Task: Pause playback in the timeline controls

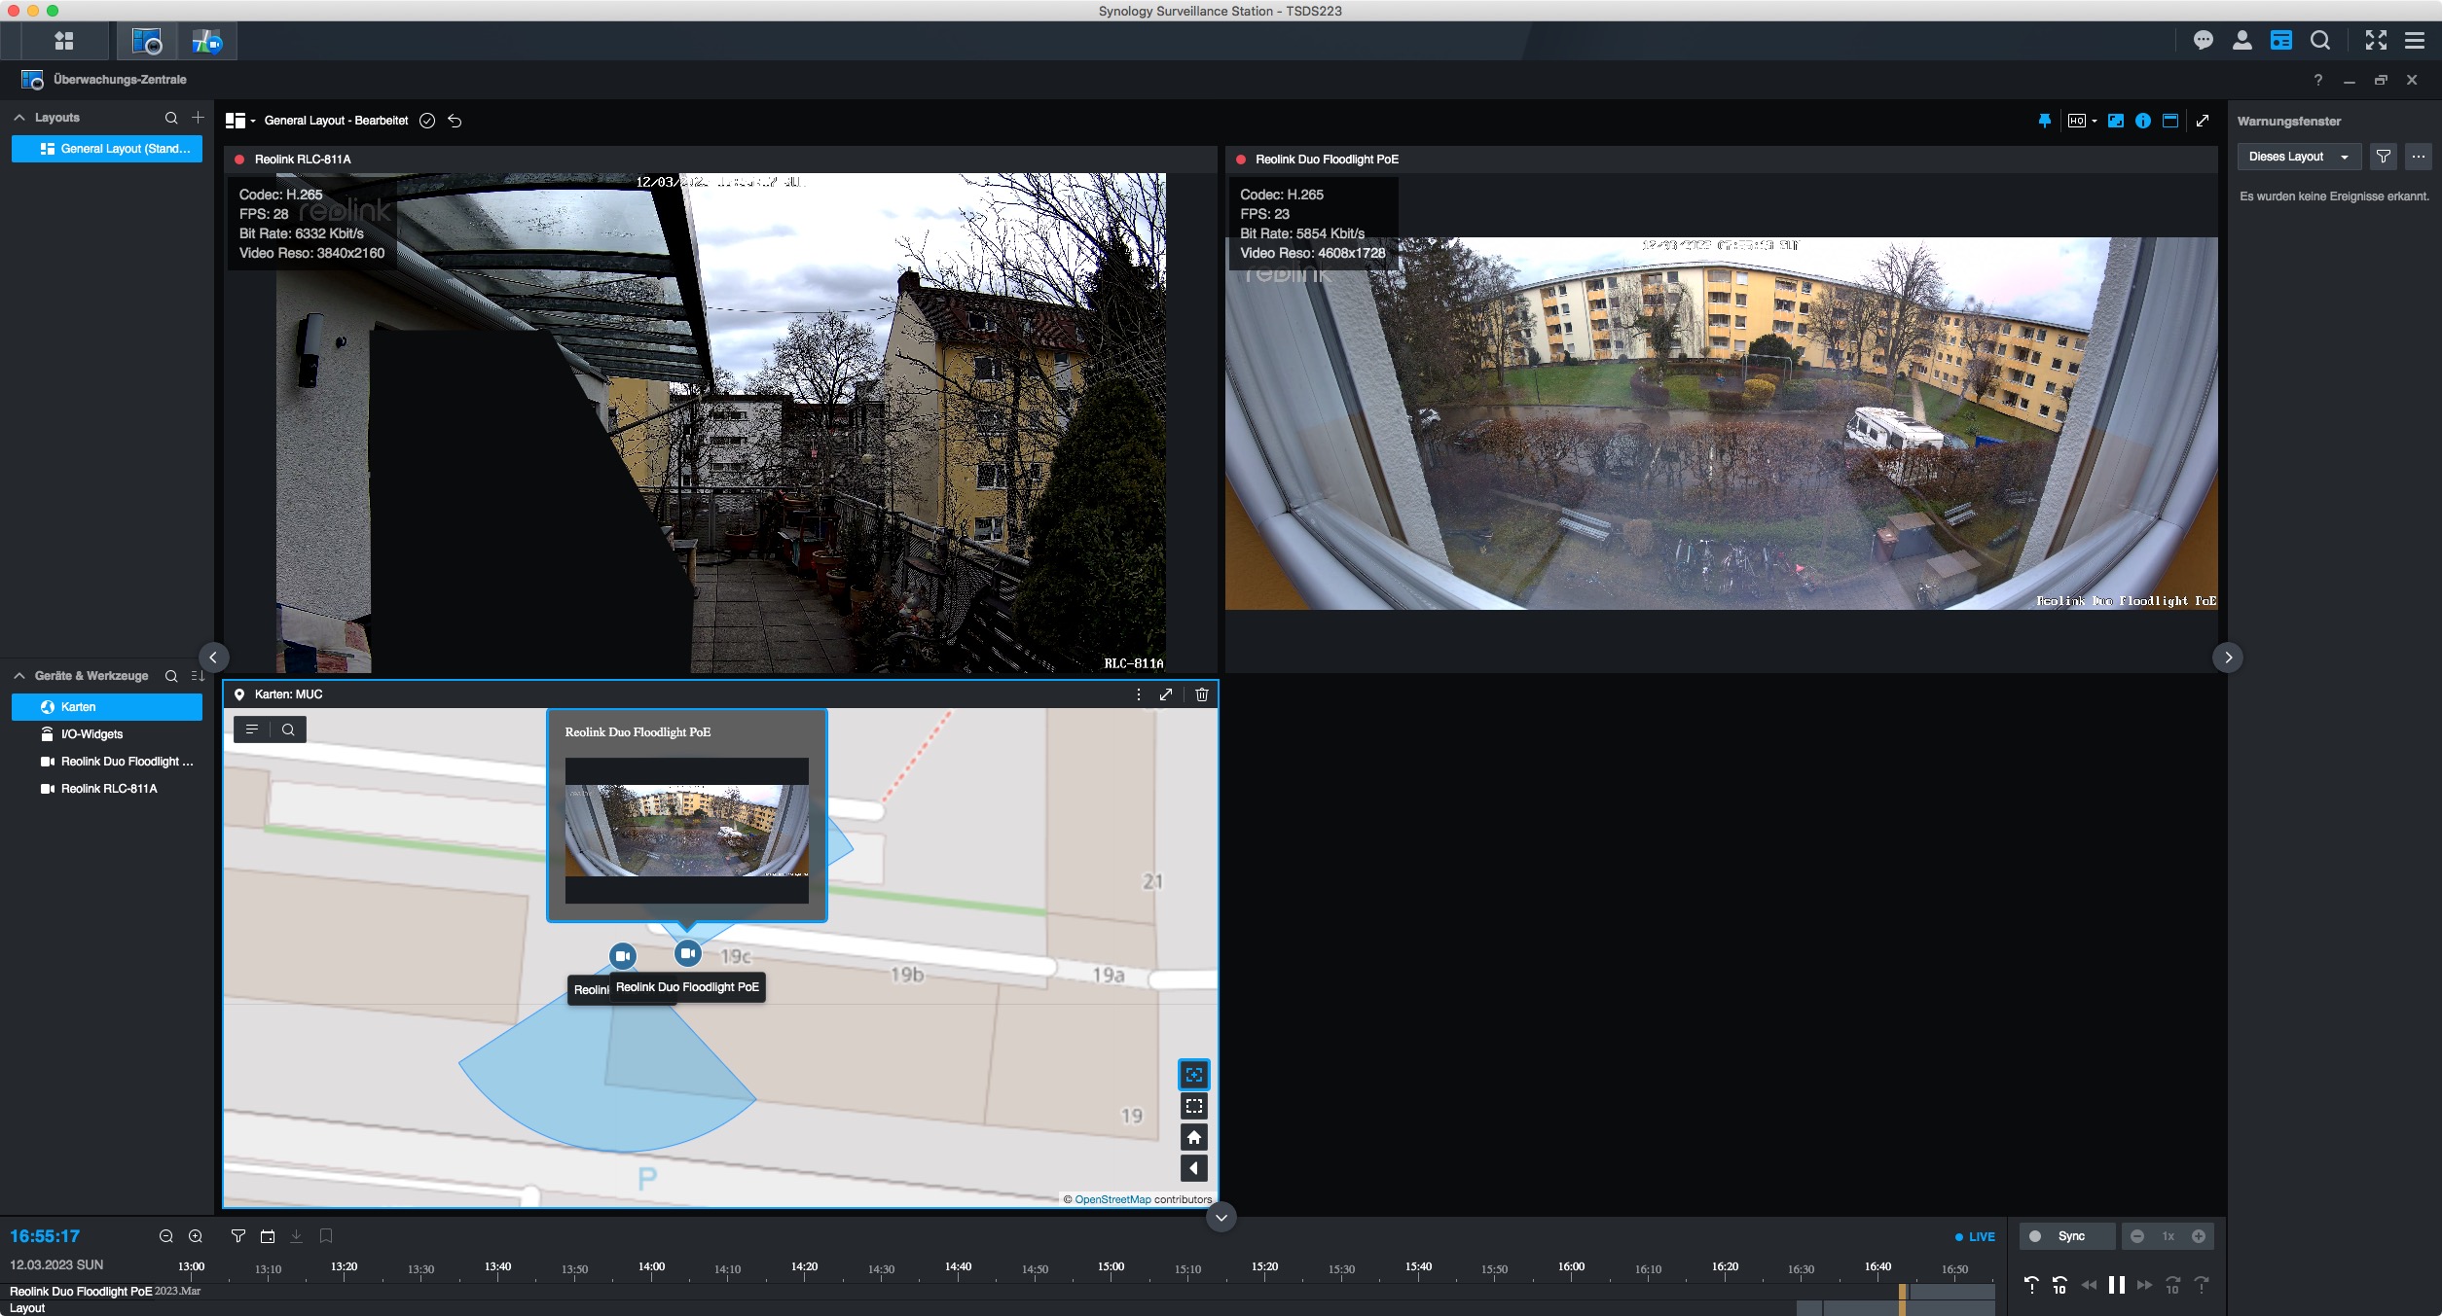Action: click(x=2116, y=1285)
